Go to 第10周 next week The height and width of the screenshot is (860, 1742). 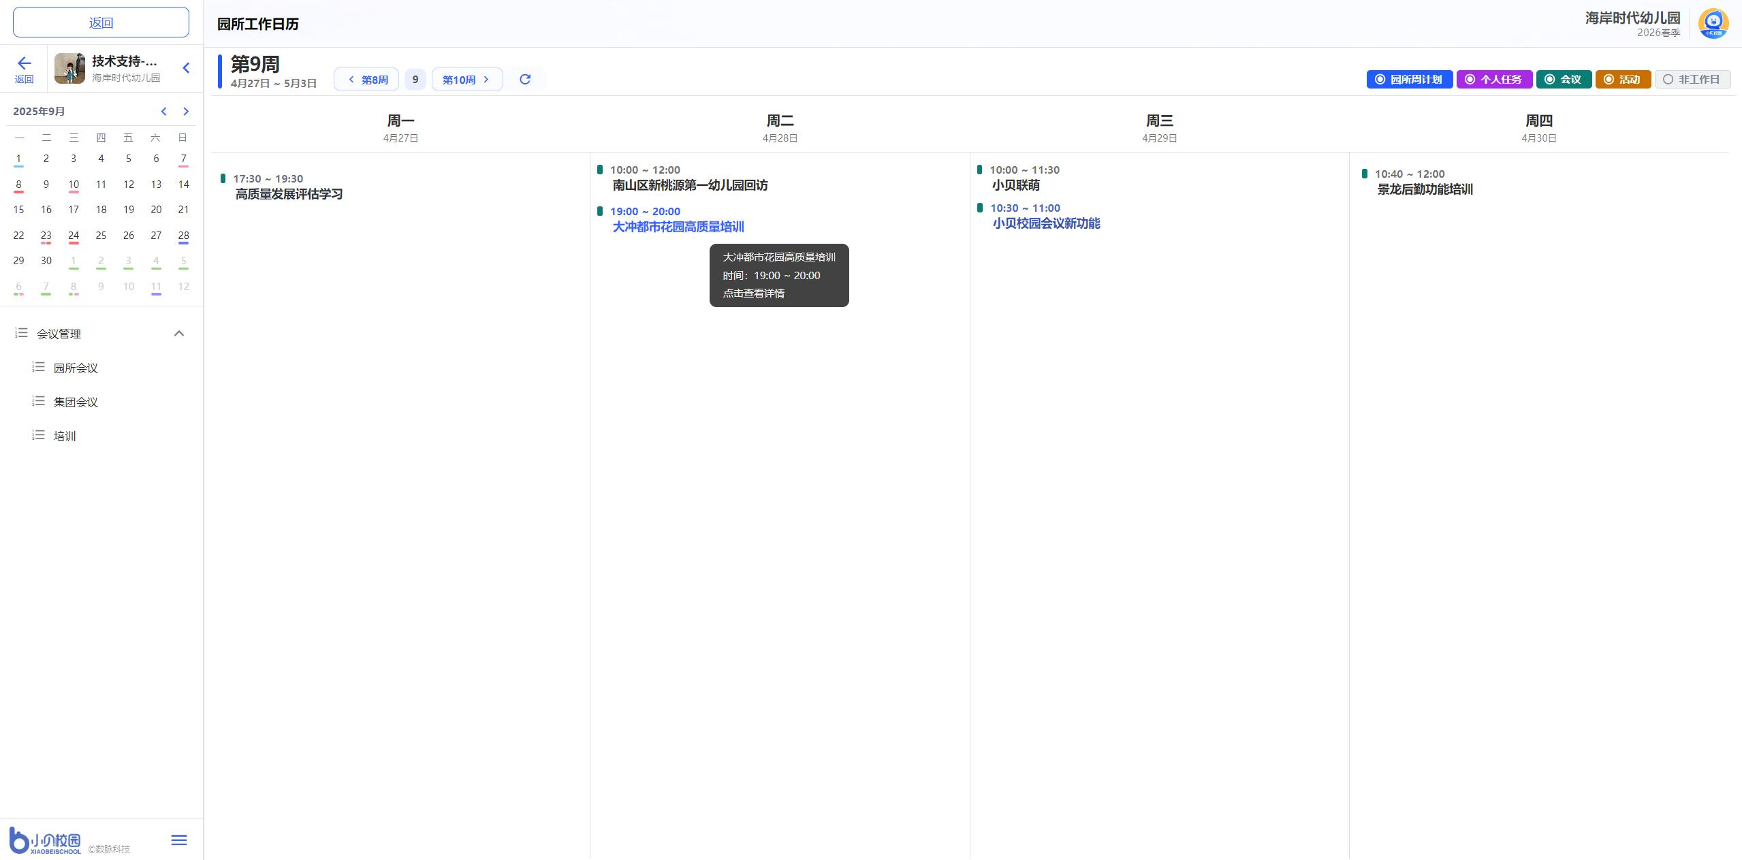[467, 80]
